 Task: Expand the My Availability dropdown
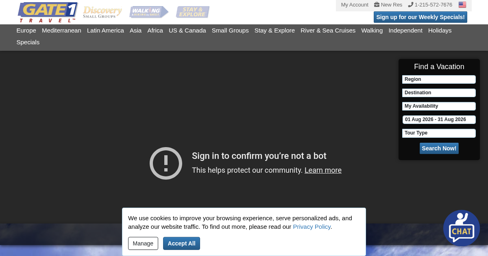coord(439,106)
